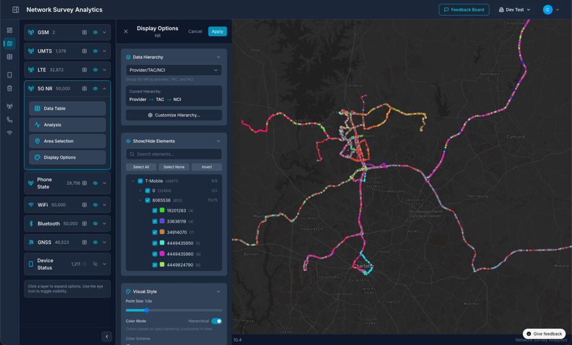
Task: Open 5G NR Display Options item
Action: pyautogui.click(x=67, y=157)
